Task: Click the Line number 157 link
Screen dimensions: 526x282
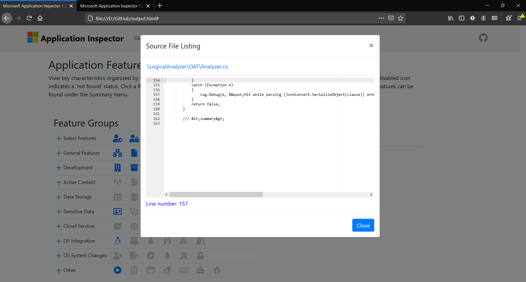Action: [167, 204]
